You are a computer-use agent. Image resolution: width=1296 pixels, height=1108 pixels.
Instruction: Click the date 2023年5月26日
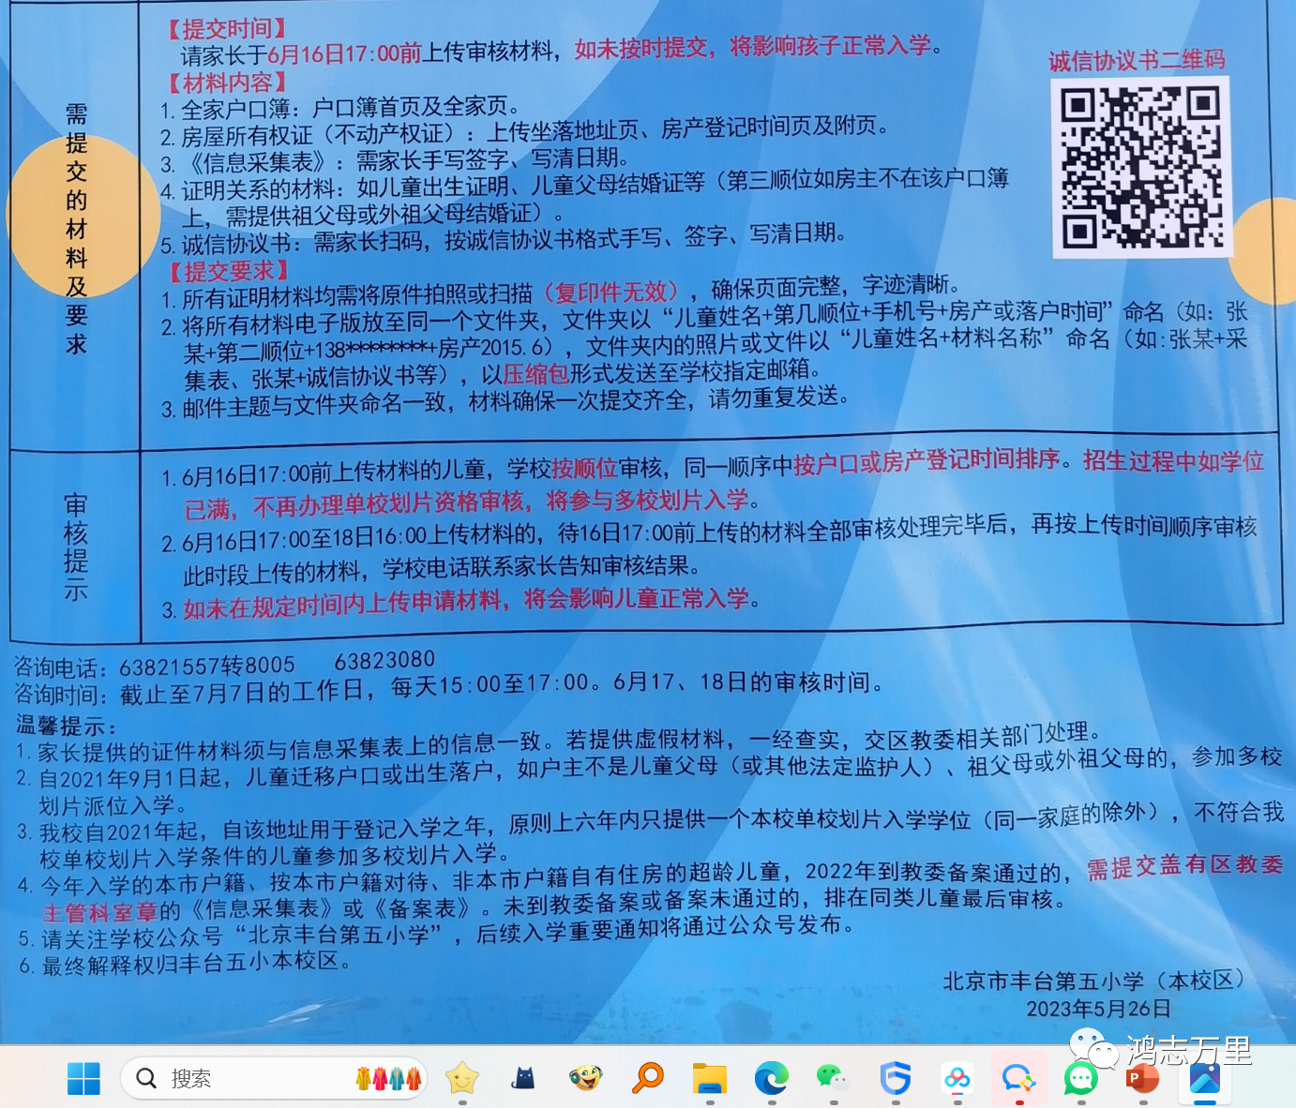1098,1009
